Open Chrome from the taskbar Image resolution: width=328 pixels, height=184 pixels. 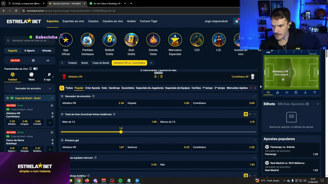79,181
